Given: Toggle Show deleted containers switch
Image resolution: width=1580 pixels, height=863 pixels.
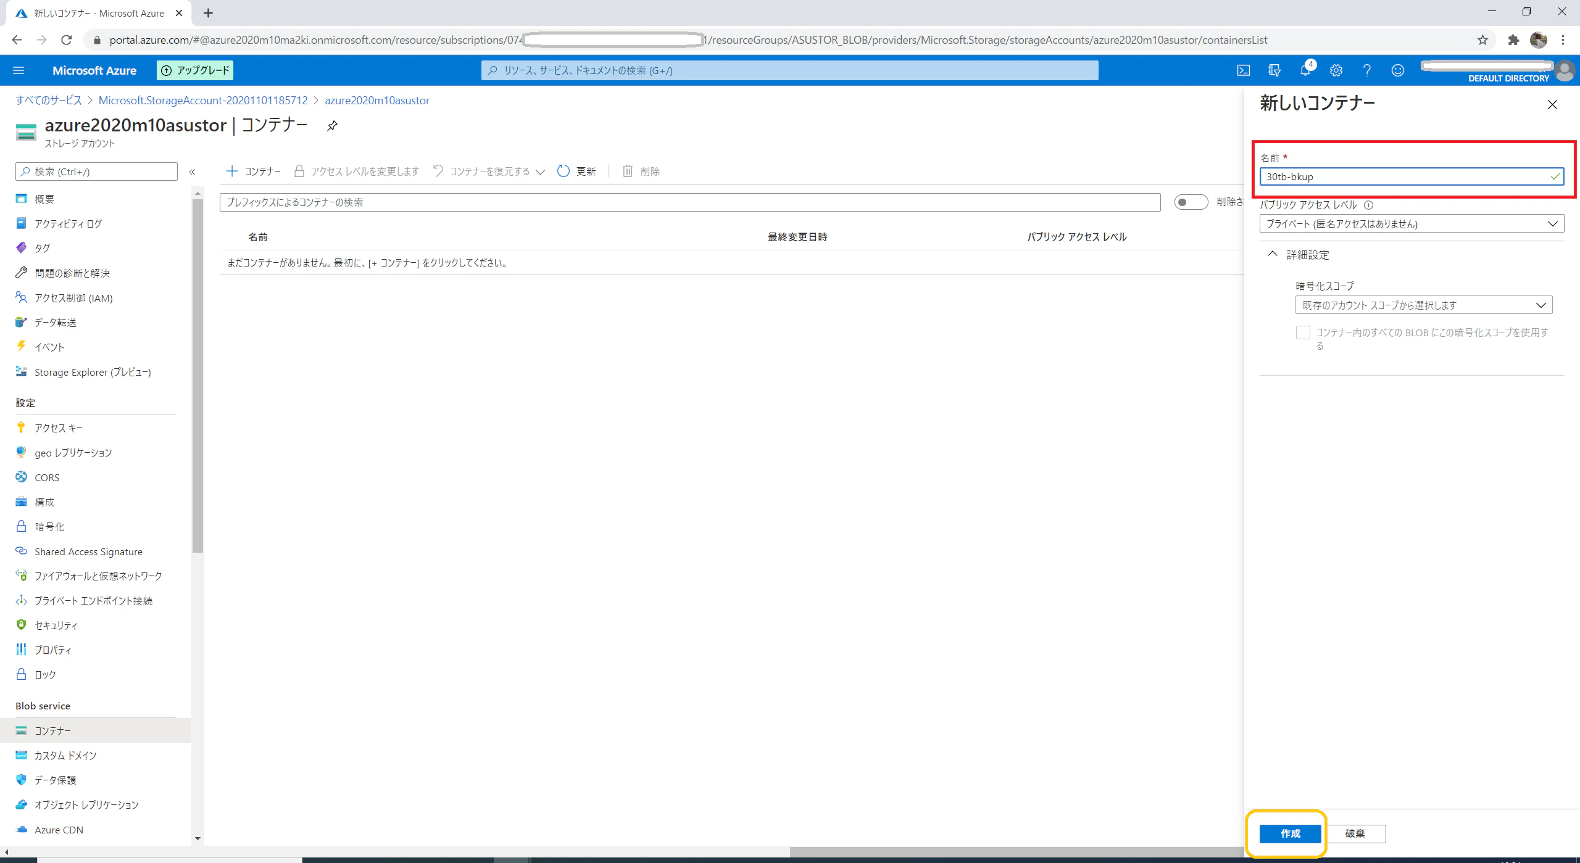Looking at the screenshot, I should click(1191, 202).
